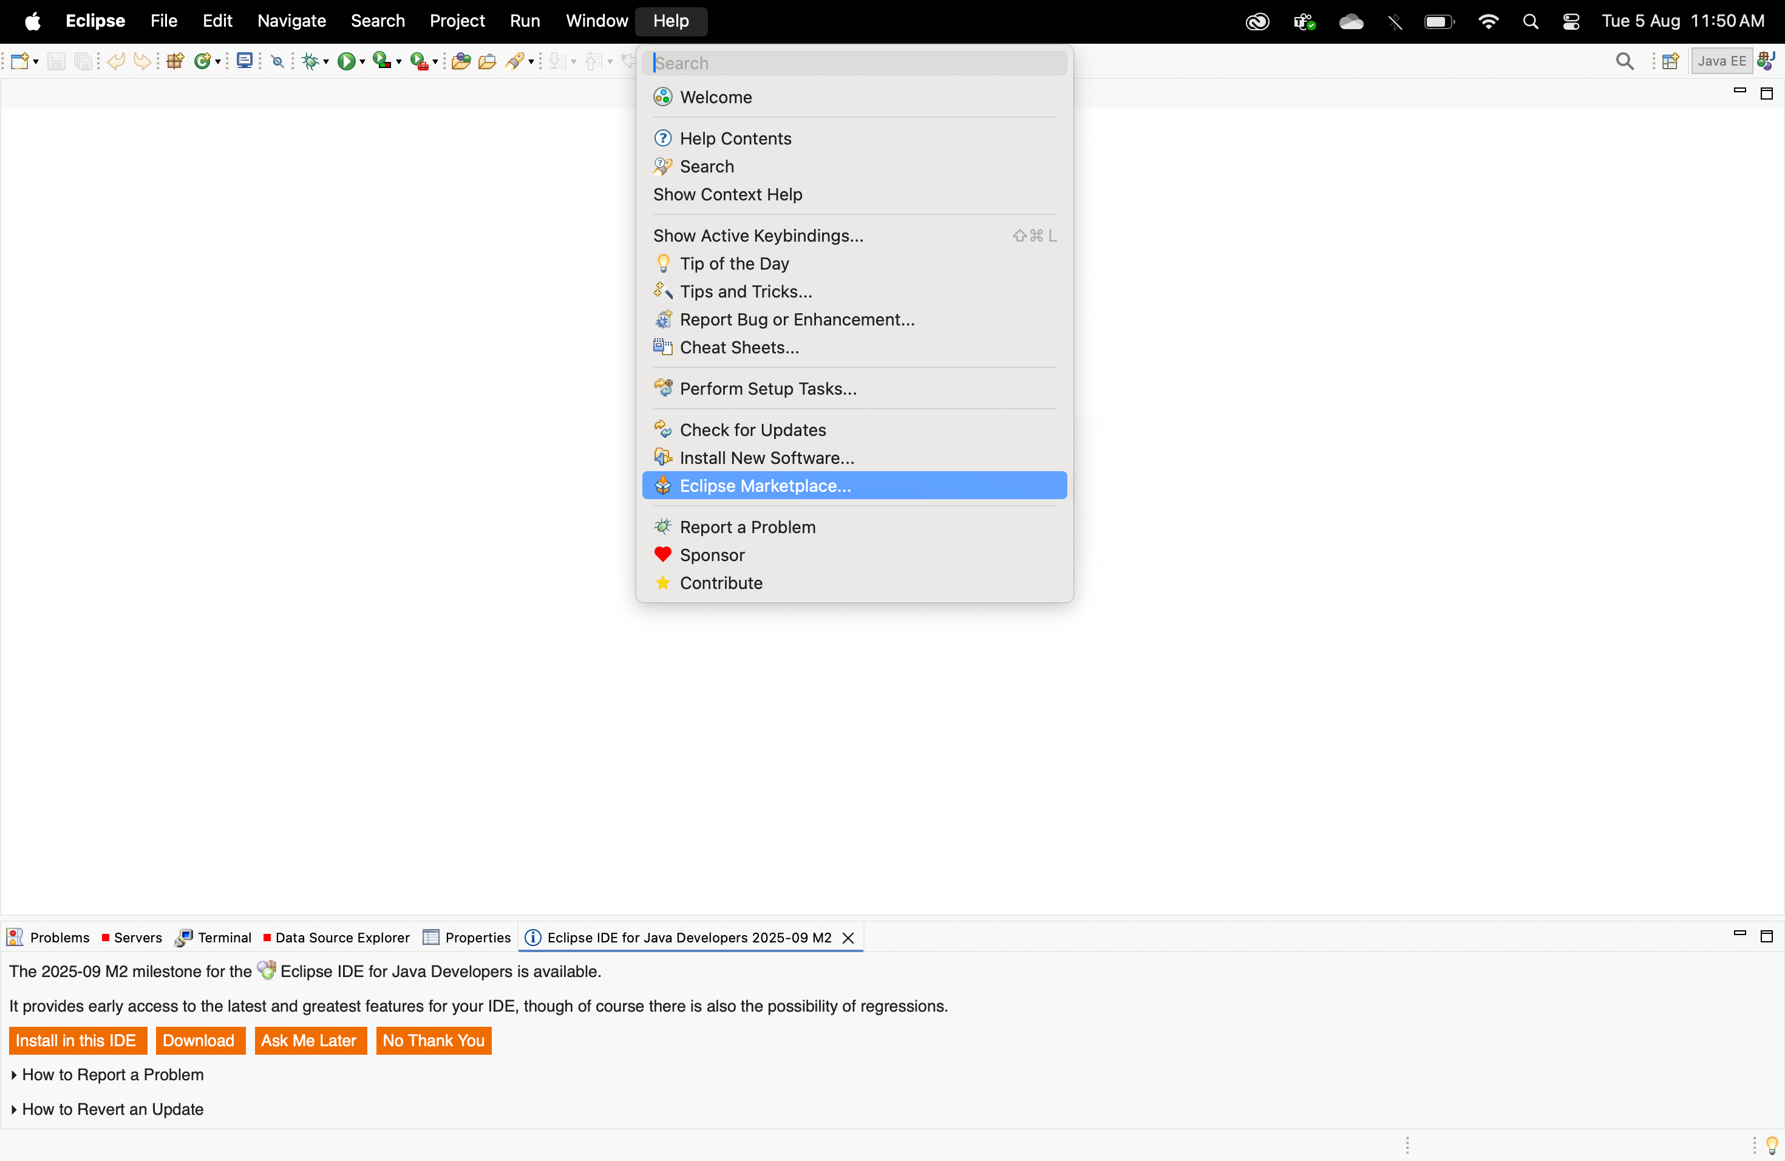Expand the Run dropdown arrow

(362, 63)
